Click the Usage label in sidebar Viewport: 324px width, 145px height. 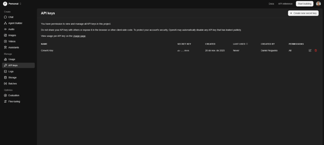pos(12,60)
